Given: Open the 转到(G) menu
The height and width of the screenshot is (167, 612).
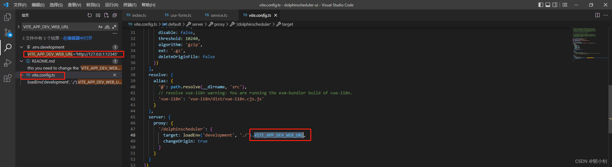Looking at the screenshot, I should click(x=93, y=5).
